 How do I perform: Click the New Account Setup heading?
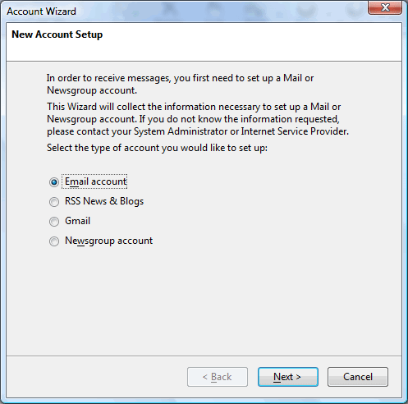(x=57, y=34)
